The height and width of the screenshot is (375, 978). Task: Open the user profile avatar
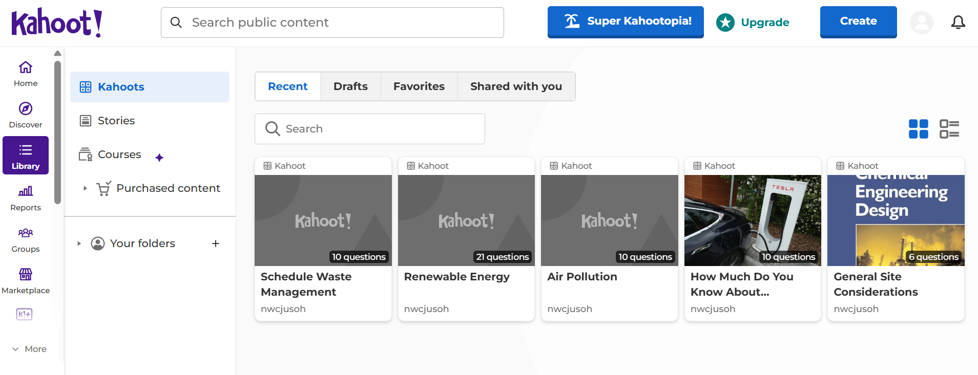921,23
